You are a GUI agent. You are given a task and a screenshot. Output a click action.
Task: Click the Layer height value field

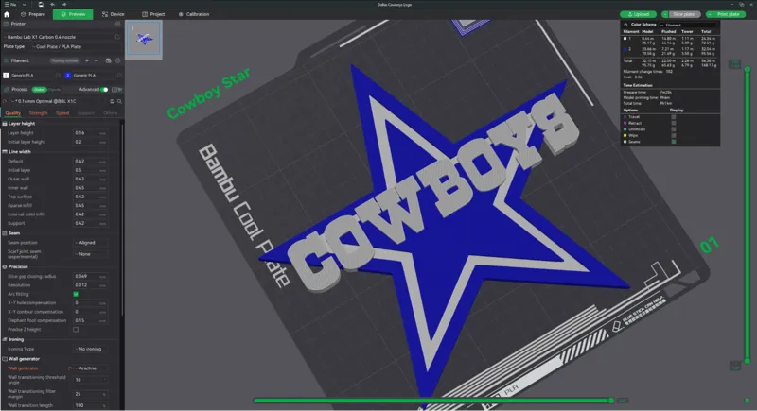click(x=90, y=133)
